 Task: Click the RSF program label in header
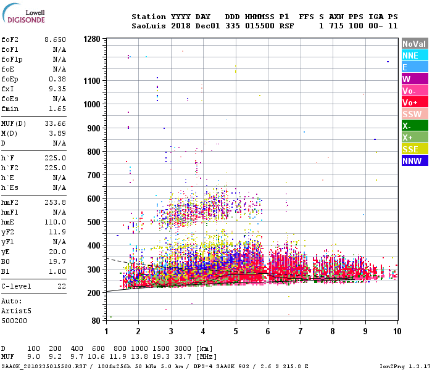(286, 26)
